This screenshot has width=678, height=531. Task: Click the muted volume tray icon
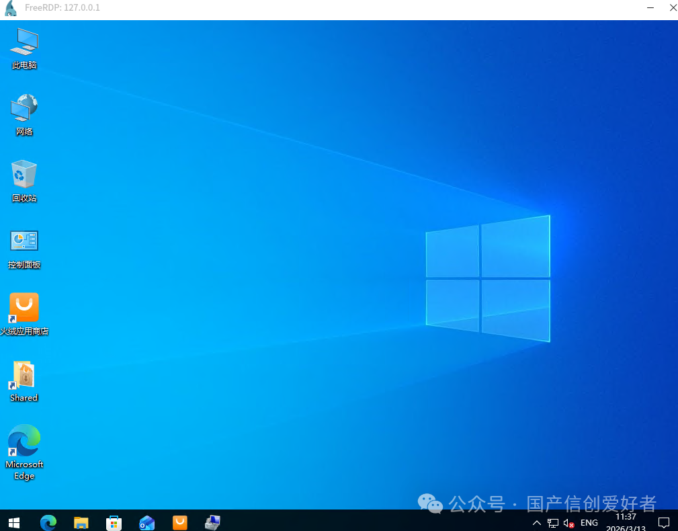[568, 523]
